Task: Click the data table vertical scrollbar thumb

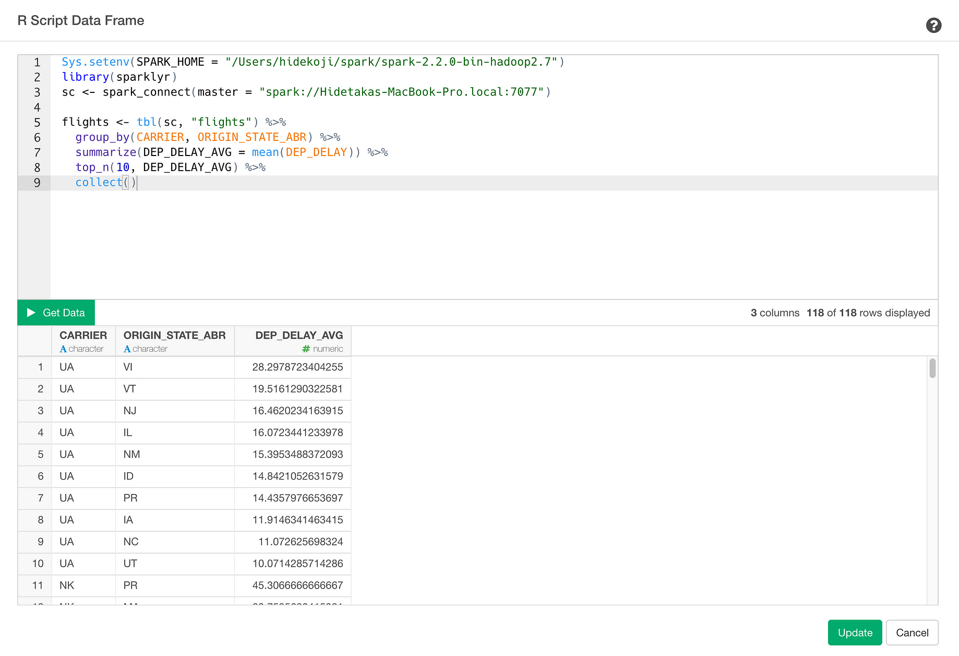Action: pyautogui.click(x=932, y=368)
